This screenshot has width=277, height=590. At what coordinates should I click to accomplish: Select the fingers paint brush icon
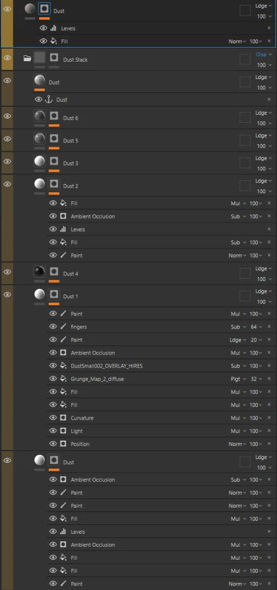click(63, 327)
